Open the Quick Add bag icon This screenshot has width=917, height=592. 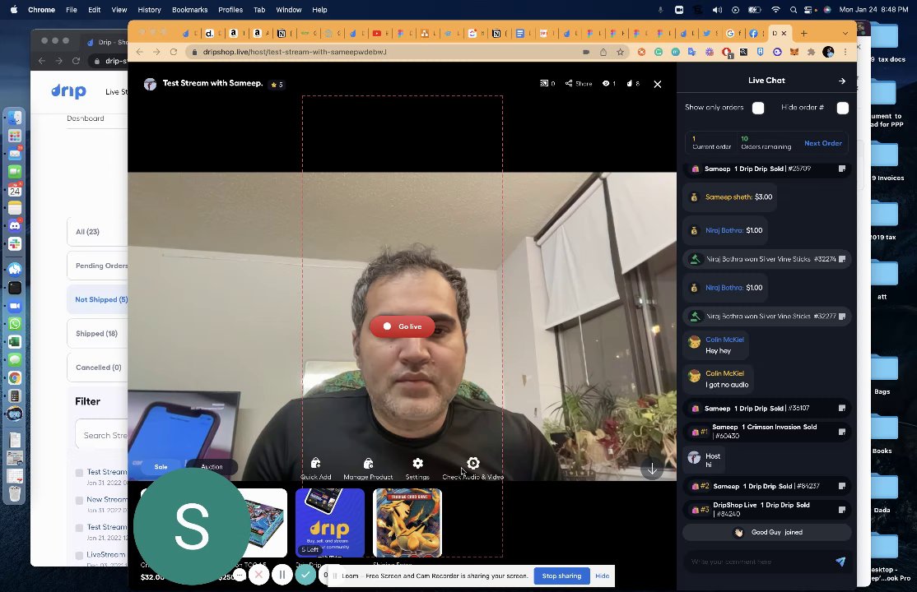(x=316, y=464)
